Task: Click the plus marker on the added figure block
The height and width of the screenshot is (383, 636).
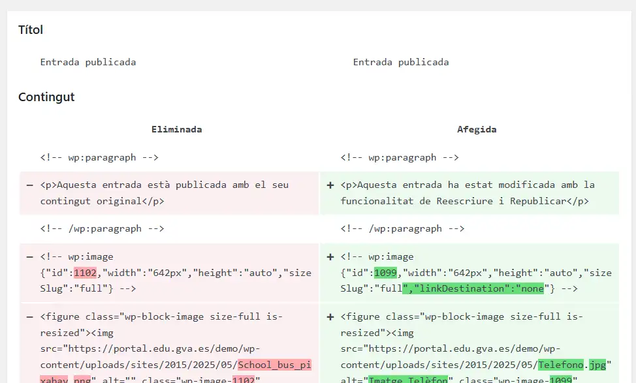Action: (330, 317)
